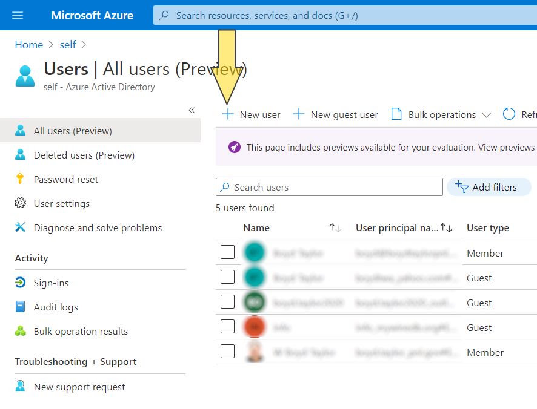
Task: Click the Diagnose and solve problems wrench icon
Action: tap(20, 227)
